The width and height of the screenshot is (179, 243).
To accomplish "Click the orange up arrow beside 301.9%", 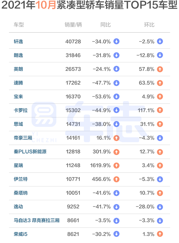I will (116, 152).
